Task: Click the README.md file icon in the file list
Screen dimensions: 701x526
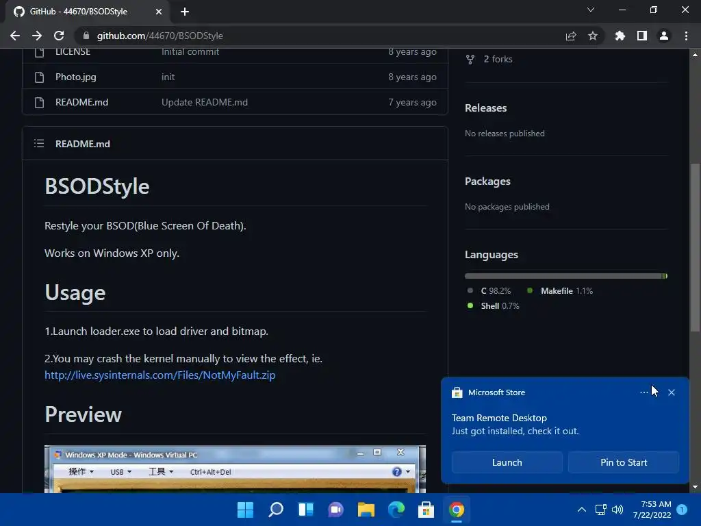Action: [x=39, y=103]
